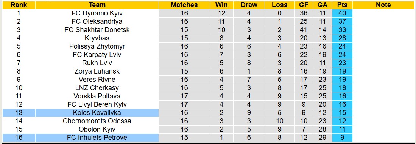Click the Rank column header
Image resolution: width=416 pixels, height=144 pixels.
tap(19, 5)
